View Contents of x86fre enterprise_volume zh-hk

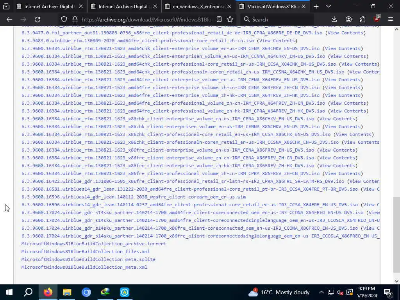click(x=337, y=166)
